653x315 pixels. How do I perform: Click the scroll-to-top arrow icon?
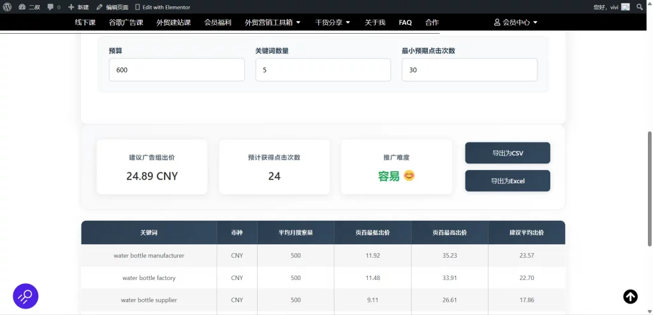(630, 297)
